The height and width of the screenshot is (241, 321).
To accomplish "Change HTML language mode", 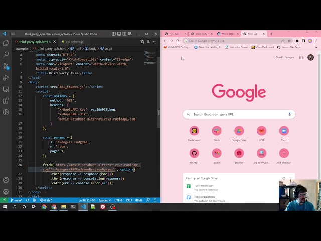I will [x=138, y=200].
